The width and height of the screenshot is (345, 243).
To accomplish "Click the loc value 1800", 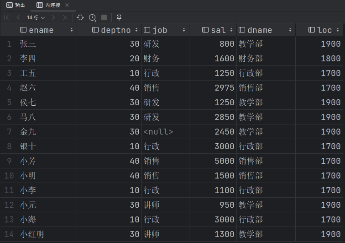I will tap(319, 59).
